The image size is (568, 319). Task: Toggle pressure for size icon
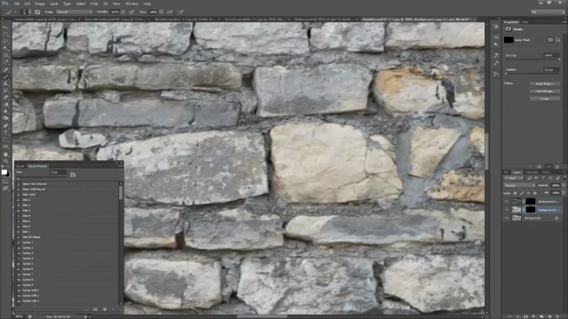(180, 12)
